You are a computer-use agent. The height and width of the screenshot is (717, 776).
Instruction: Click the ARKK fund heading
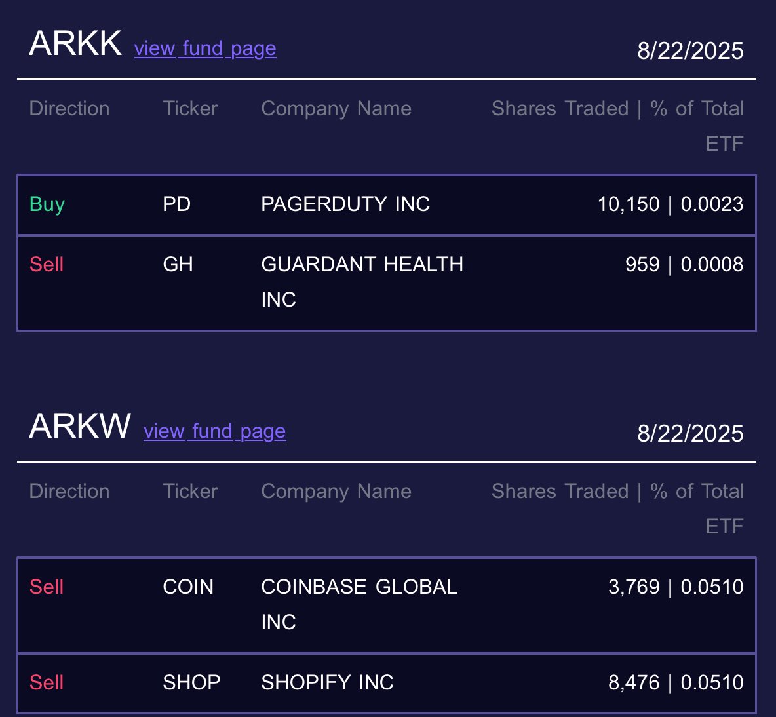(x=75, y=44)
